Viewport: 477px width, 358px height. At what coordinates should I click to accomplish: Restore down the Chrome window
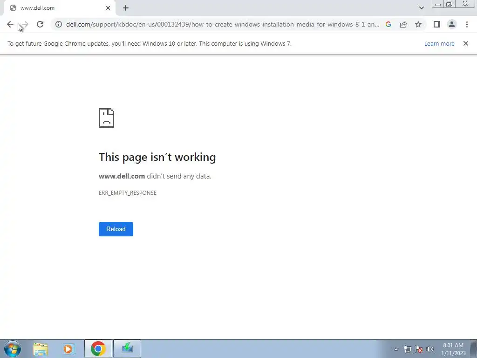click(449, 4)
